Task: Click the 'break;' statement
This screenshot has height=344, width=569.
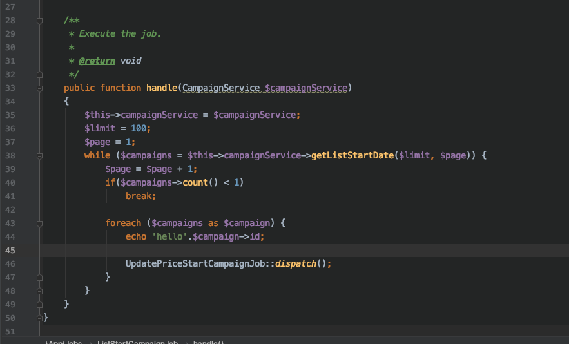Action: coord(140,196)
